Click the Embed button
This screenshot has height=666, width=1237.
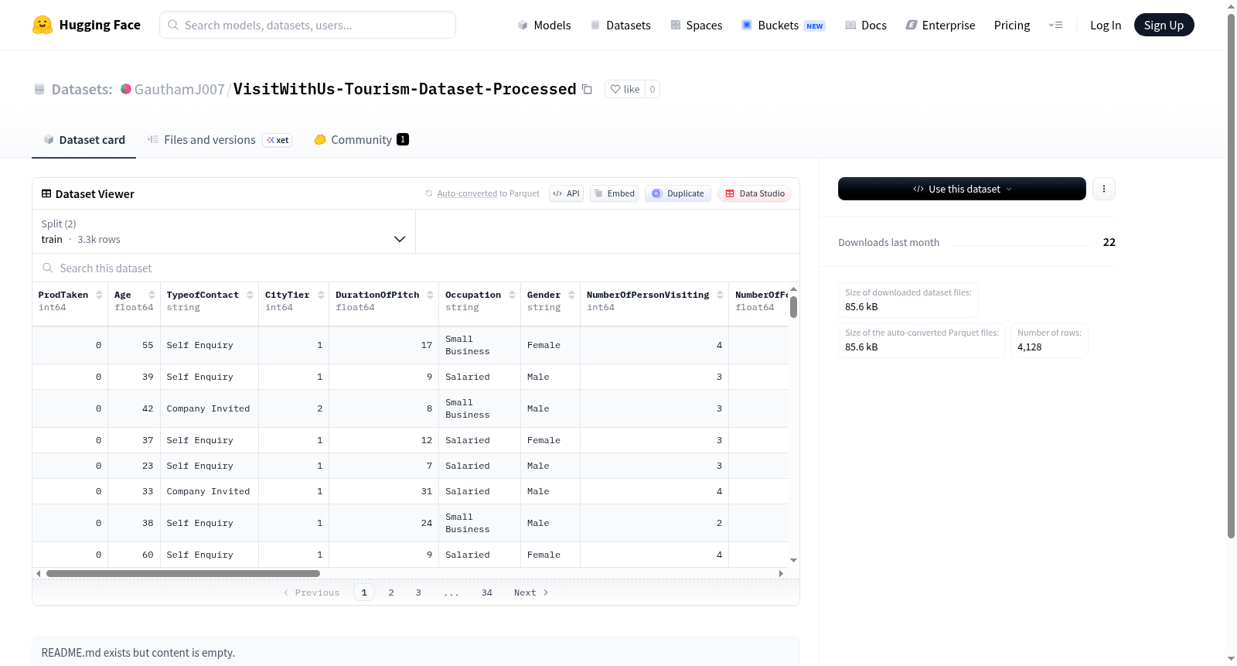click(615, 193)
